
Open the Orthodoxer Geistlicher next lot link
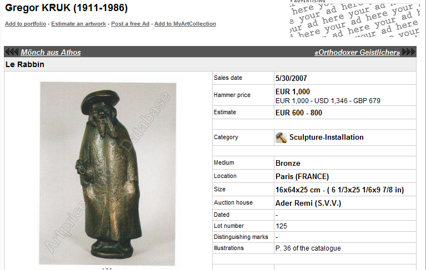coord(357,52)
